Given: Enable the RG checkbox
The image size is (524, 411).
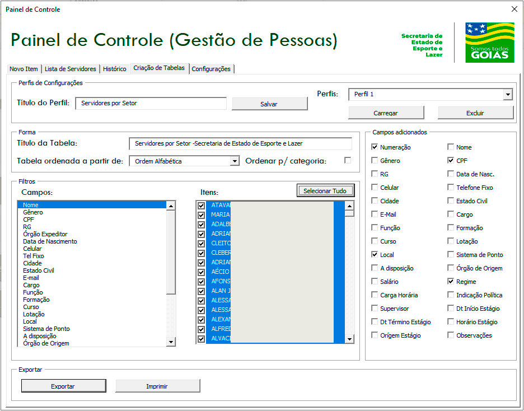Looking at the screenshot, I should (375, 174).
